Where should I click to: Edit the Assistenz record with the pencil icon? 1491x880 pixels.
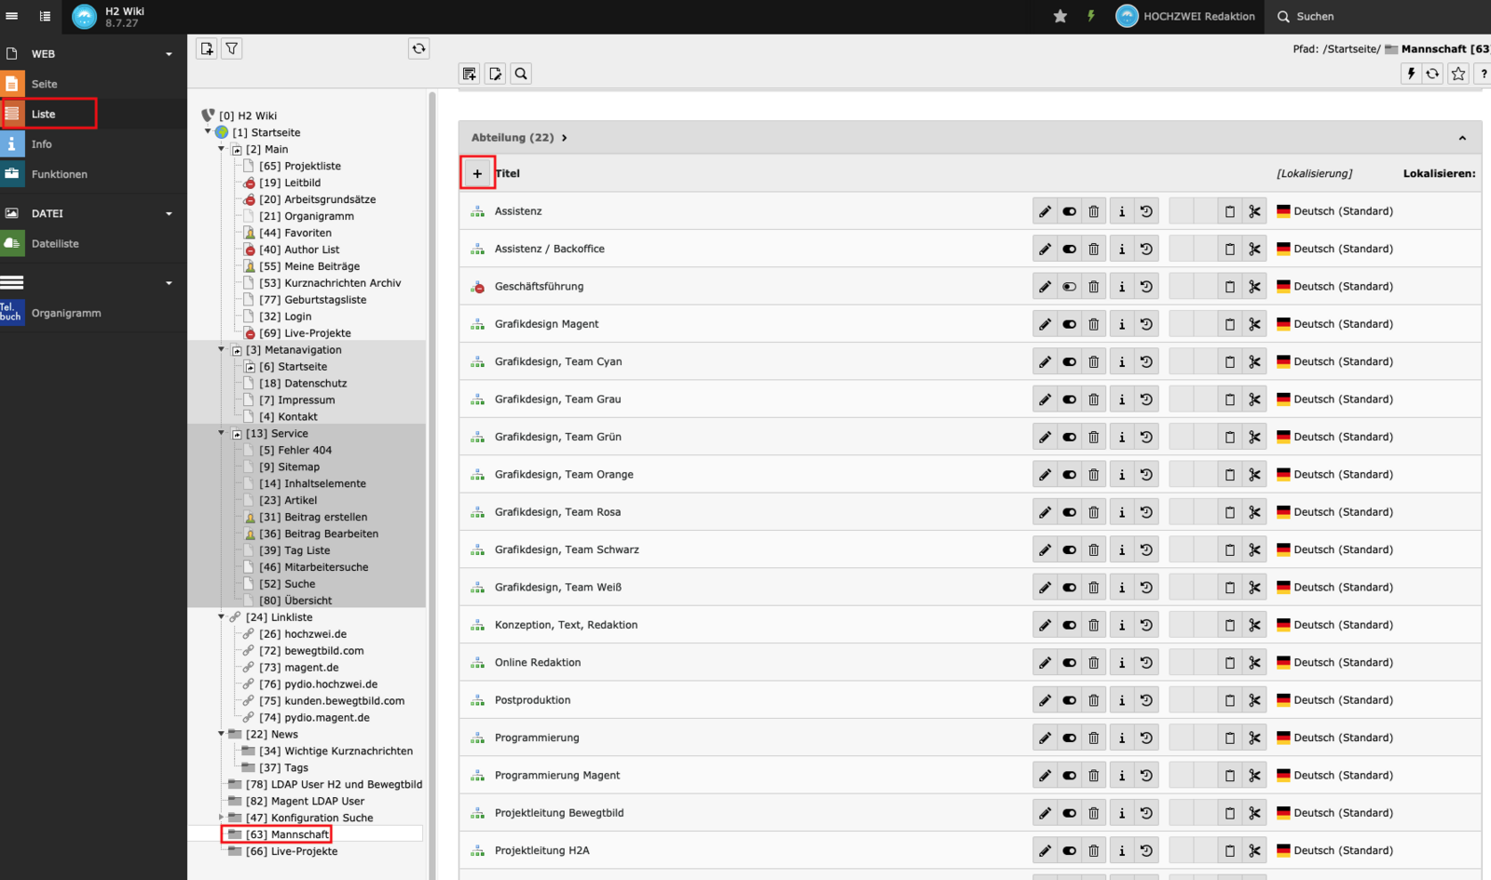click(1045, 211)
